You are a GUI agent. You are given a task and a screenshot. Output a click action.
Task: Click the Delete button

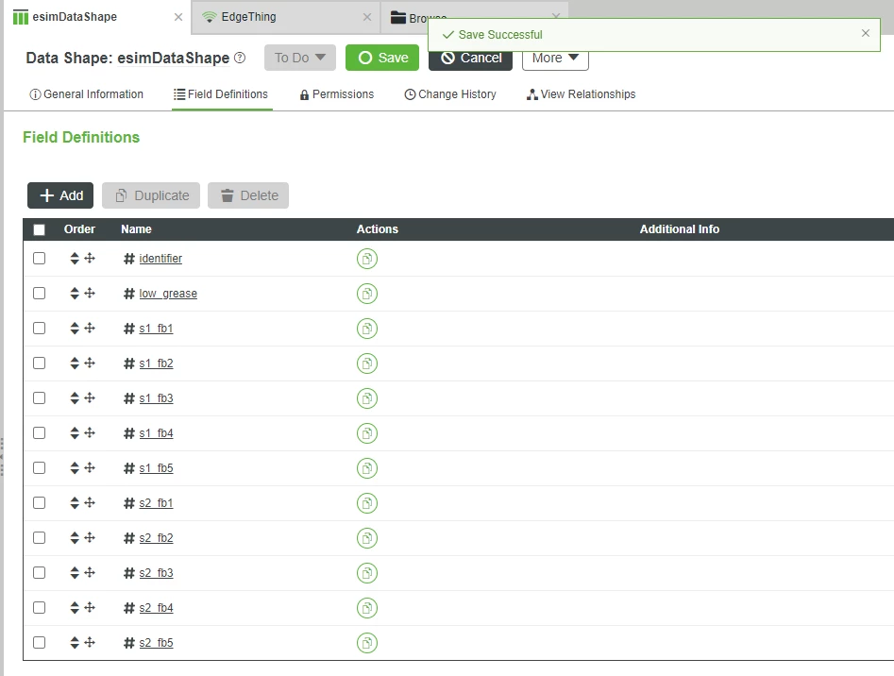click(x=248, y=195)
